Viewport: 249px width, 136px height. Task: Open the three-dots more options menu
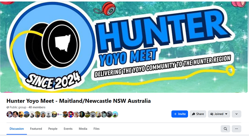click(237, 129)
